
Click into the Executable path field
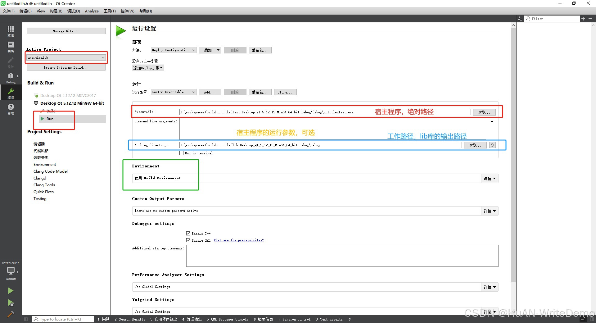click(x=325, y=112)
